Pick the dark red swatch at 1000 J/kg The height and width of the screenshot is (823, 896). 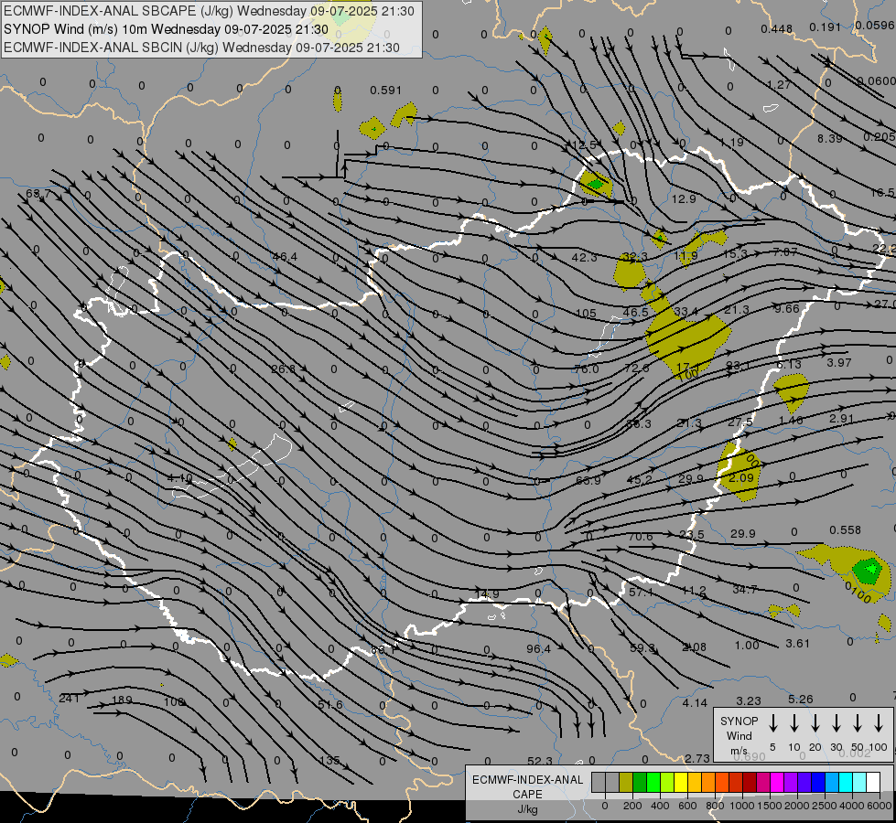[x=750, y=783]
